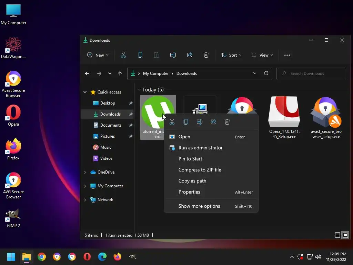This screenshot has height=265, width=353.
Task: Open the Sort dropdown
Action: pos(231,55)
